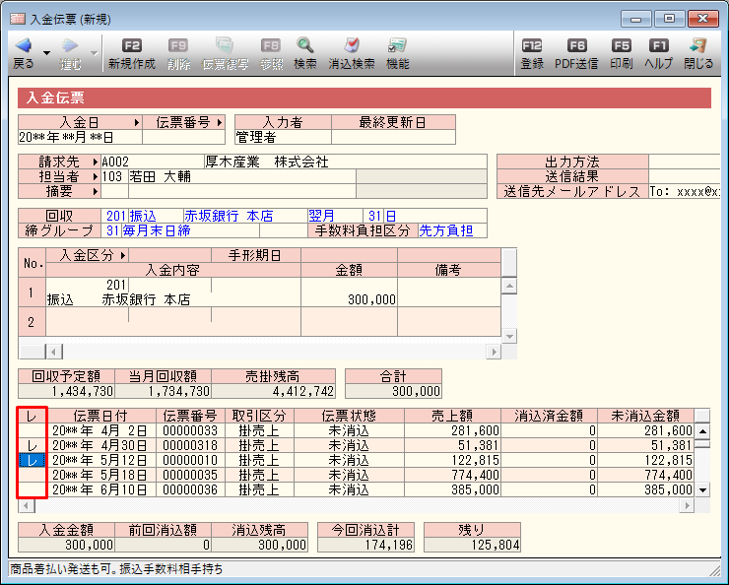The height and width of the screenshot is (585, 729).
Task: Expand the 入金日 header arrow
Action: click(x=137, y=123)
